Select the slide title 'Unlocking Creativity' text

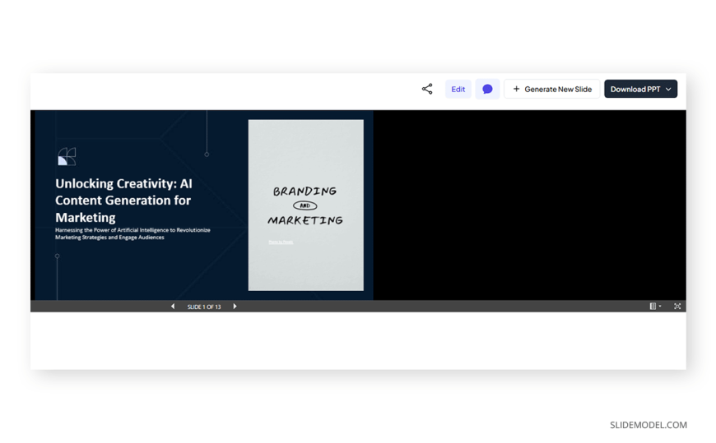click(123, 201)
